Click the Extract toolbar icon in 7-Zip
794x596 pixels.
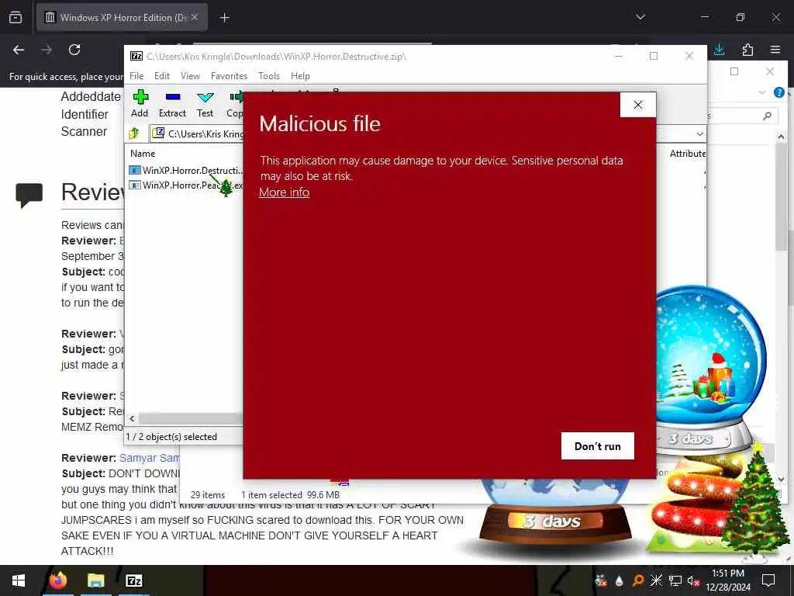[x=172, y=104]
